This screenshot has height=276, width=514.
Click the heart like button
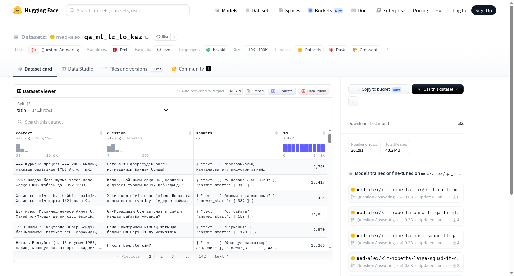click(x=162, y=37)
